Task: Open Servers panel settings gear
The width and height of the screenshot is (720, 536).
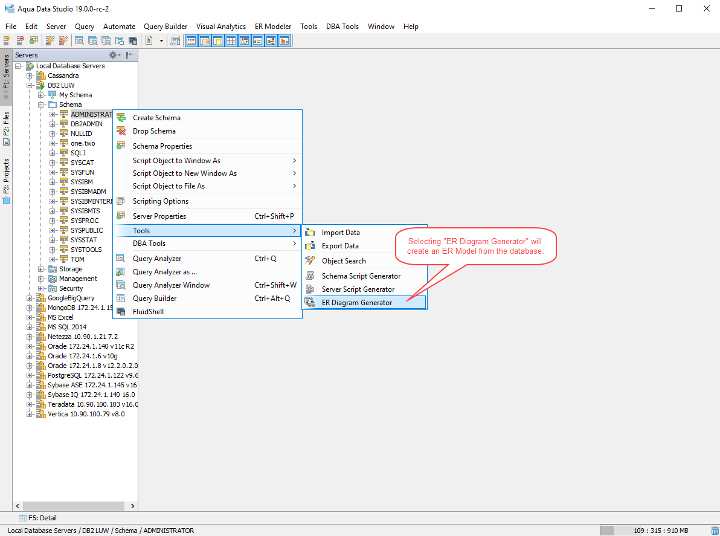Action: coord(114,55)
